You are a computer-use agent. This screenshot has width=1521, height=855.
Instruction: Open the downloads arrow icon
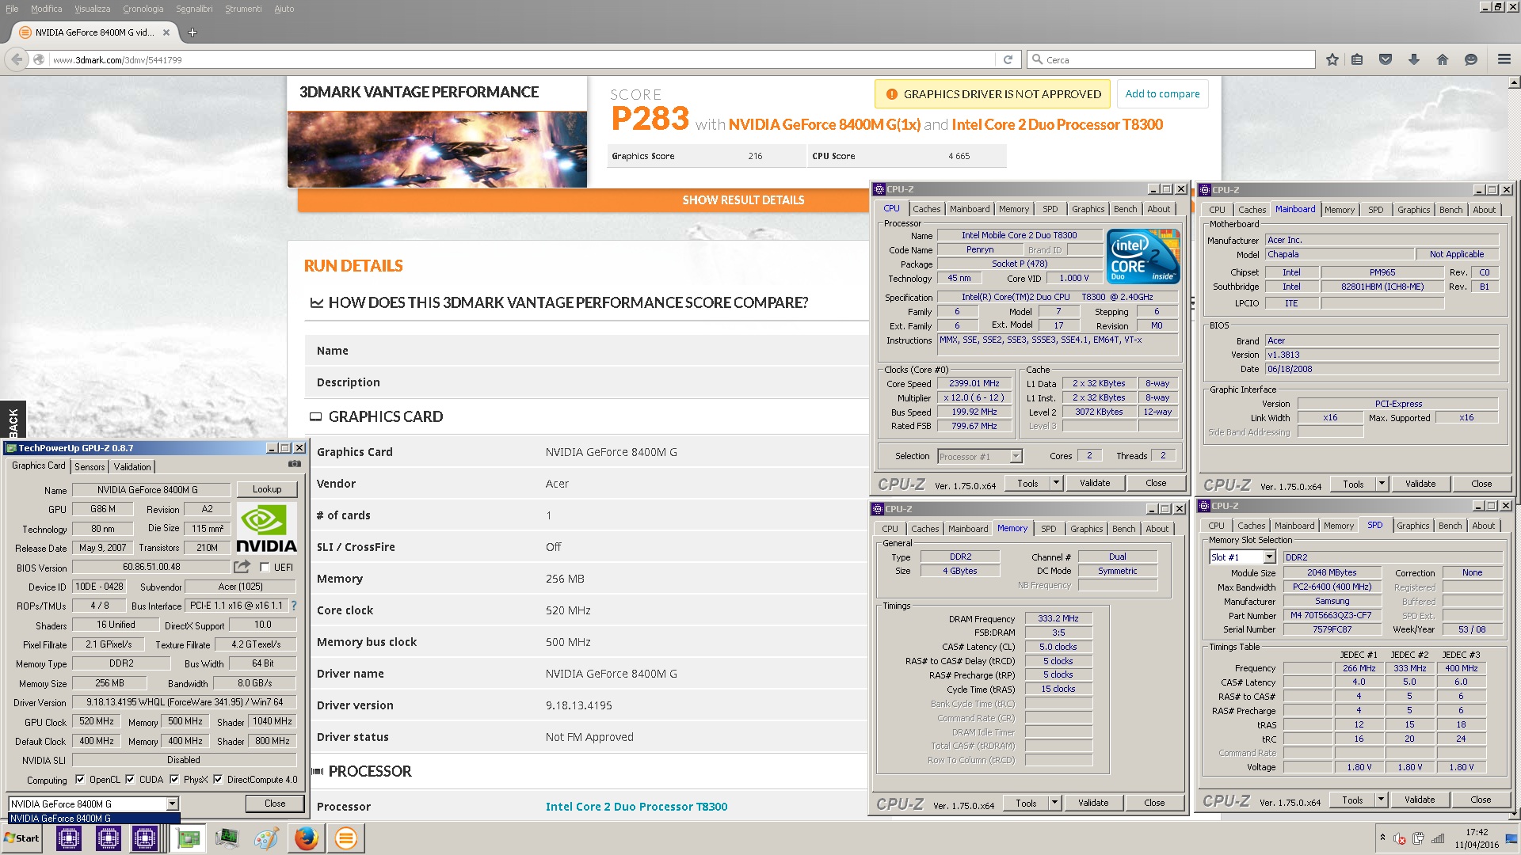[1414, 59]
